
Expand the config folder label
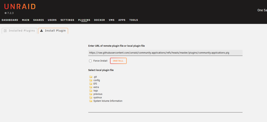97,80
